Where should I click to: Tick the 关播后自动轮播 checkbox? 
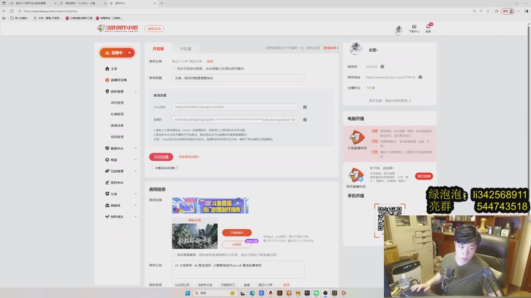(x=152, y=168)
